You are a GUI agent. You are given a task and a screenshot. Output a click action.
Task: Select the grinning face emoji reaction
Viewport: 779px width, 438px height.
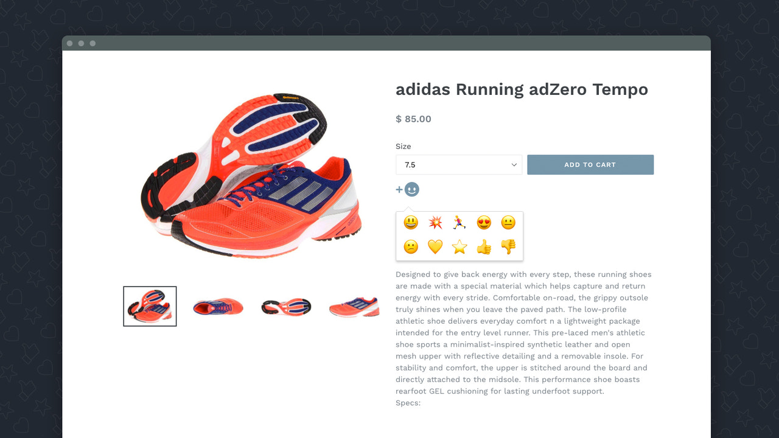pyautogui.click(x=410, y=223)
